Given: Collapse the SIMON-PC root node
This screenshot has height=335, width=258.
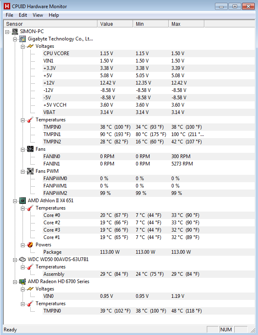Looking at the screenshot, I should coord(7,32).
